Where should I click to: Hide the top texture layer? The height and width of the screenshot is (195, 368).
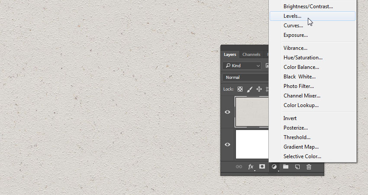click(x=228, y=112)
